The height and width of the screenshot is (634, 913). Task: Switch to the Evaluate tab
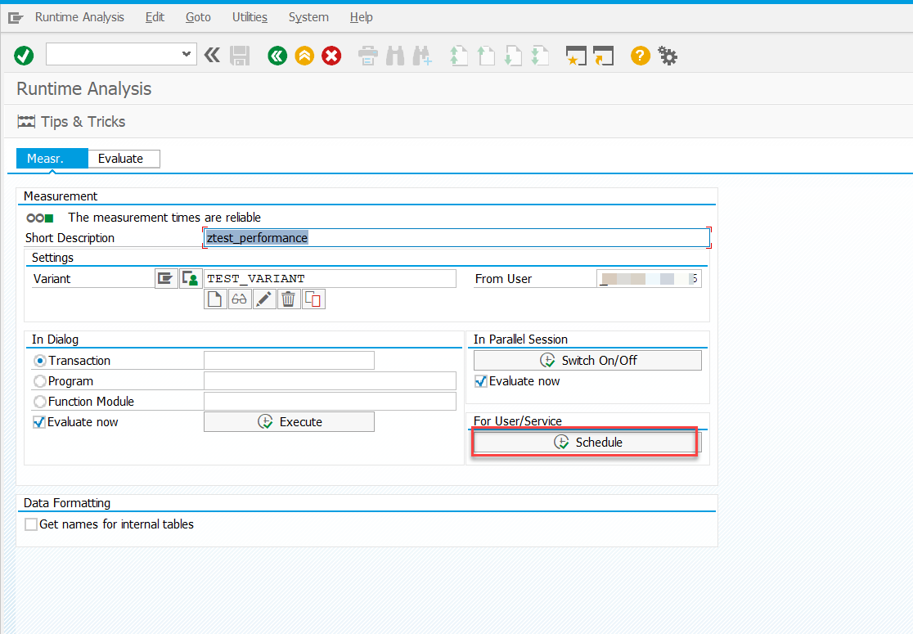124,158
